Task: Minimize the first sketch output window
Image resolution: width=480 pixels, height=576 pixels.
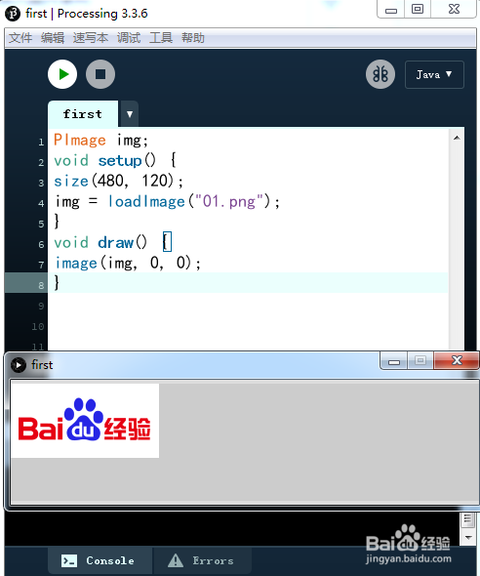Action: [394, 361]
